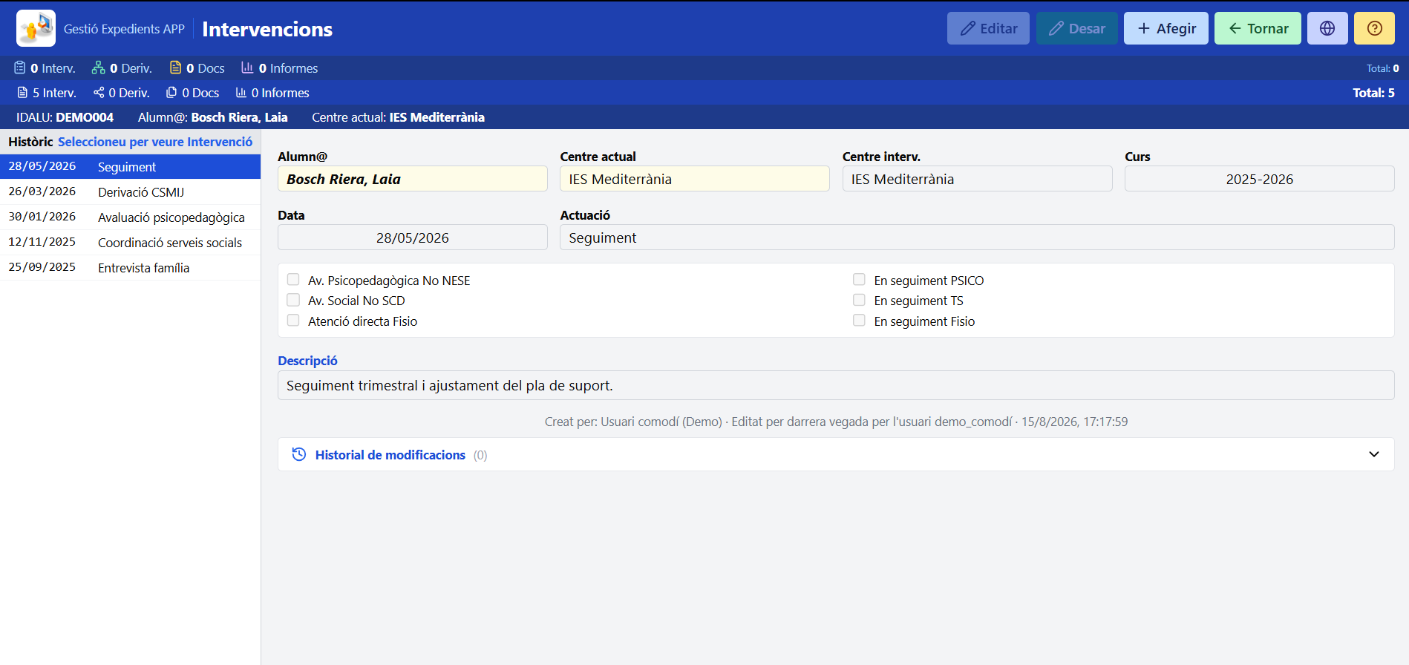Click the chart icon by bold 0 Informes

[247, 68]
